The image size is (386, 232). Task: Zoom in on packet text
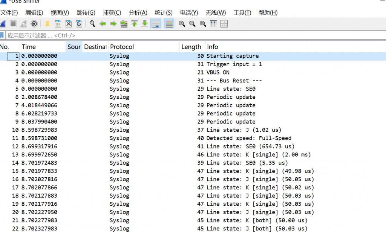182,24
